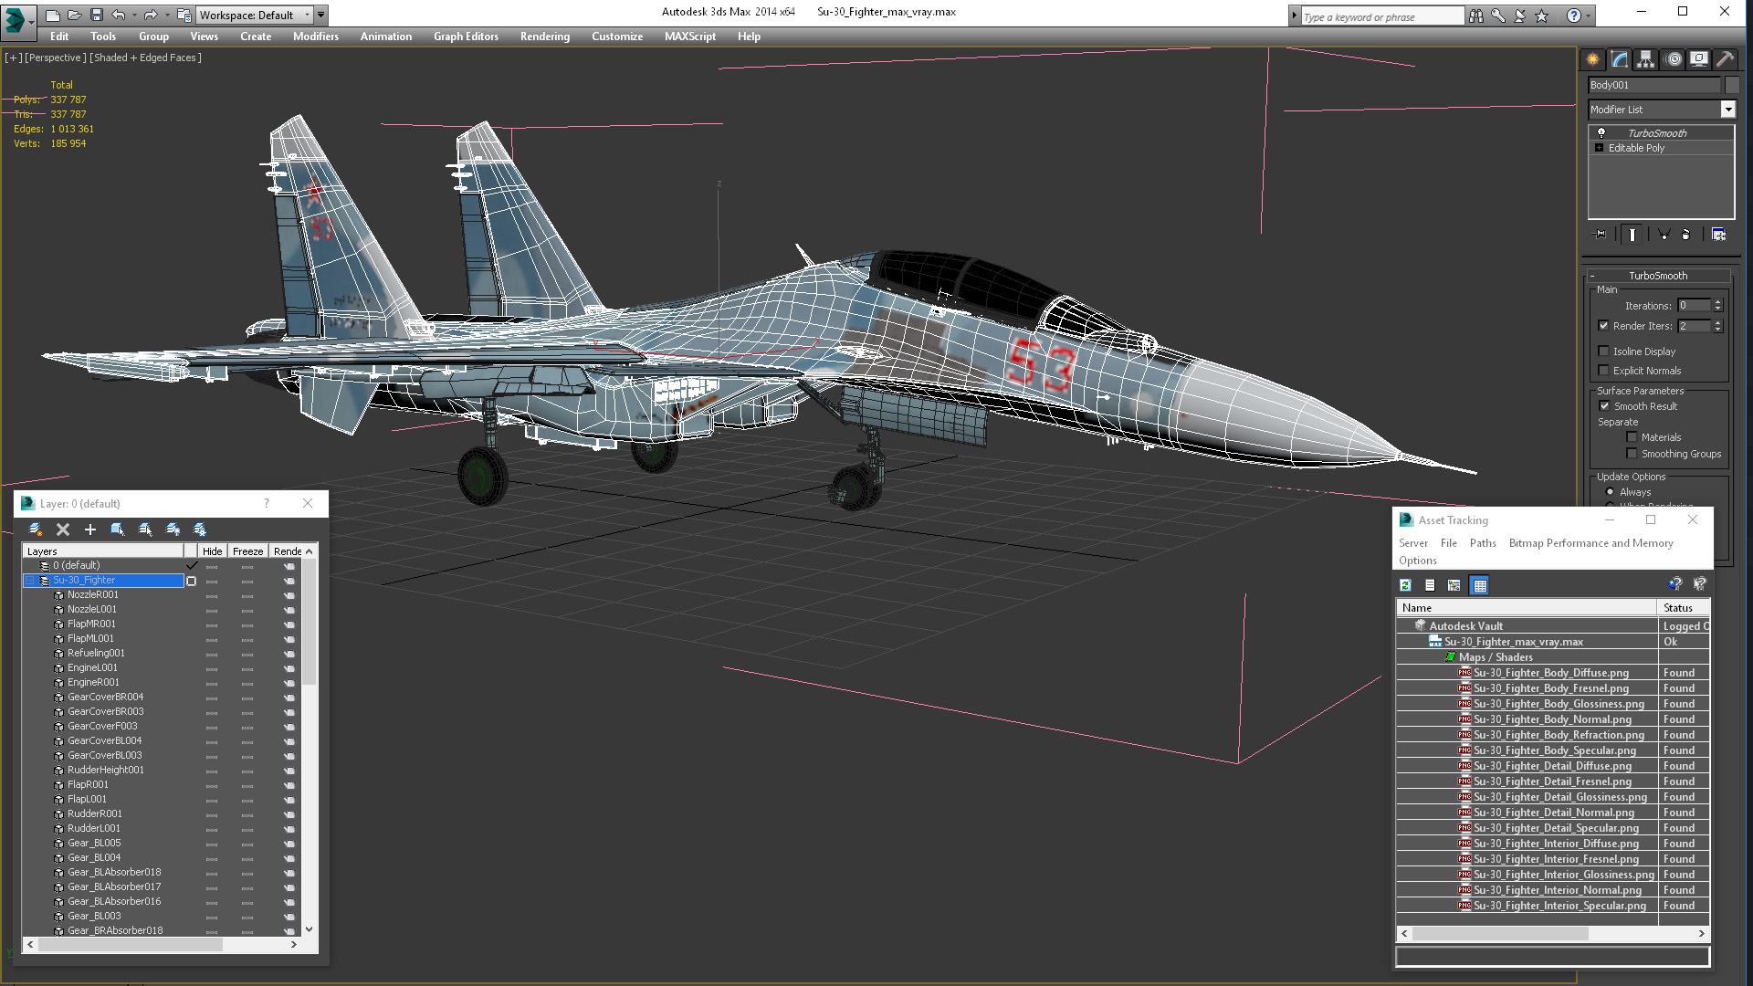Image resolution: width=1753 pixels, height=986 pixels.
Task: Click the Undo arrow icon
Action: point(118,15)
